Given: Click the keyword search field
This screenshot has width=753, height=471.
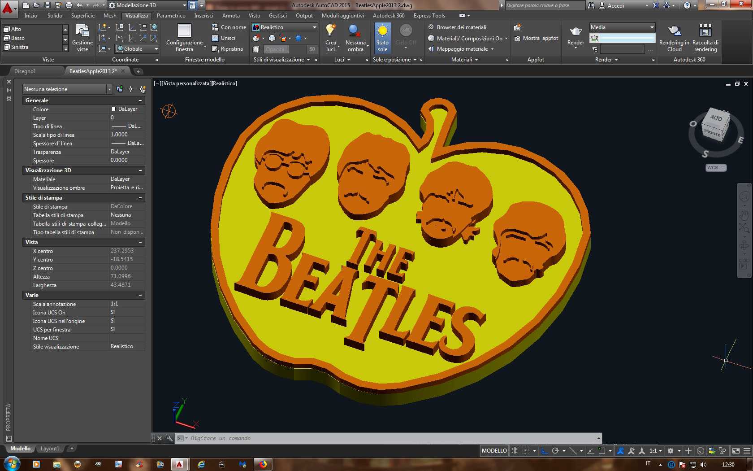Looking at the screenshot, I should pyautogui.click(x=544, y=5).
